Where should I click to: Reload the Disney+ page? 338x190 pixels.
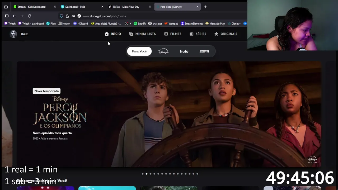pyautogui.click(x=30, y=16)
